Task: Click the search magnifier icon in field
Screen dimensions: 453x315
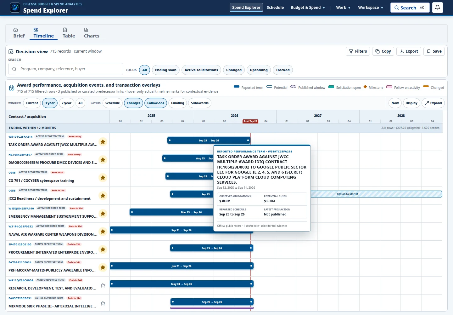Action: 14,69
